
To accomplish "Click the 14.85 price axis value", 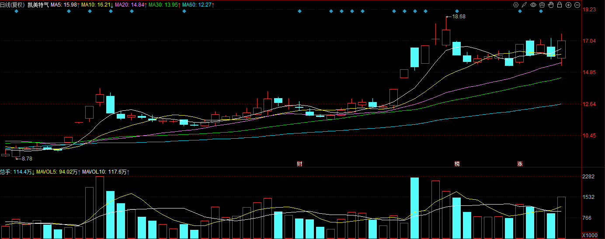I will 590,72.
